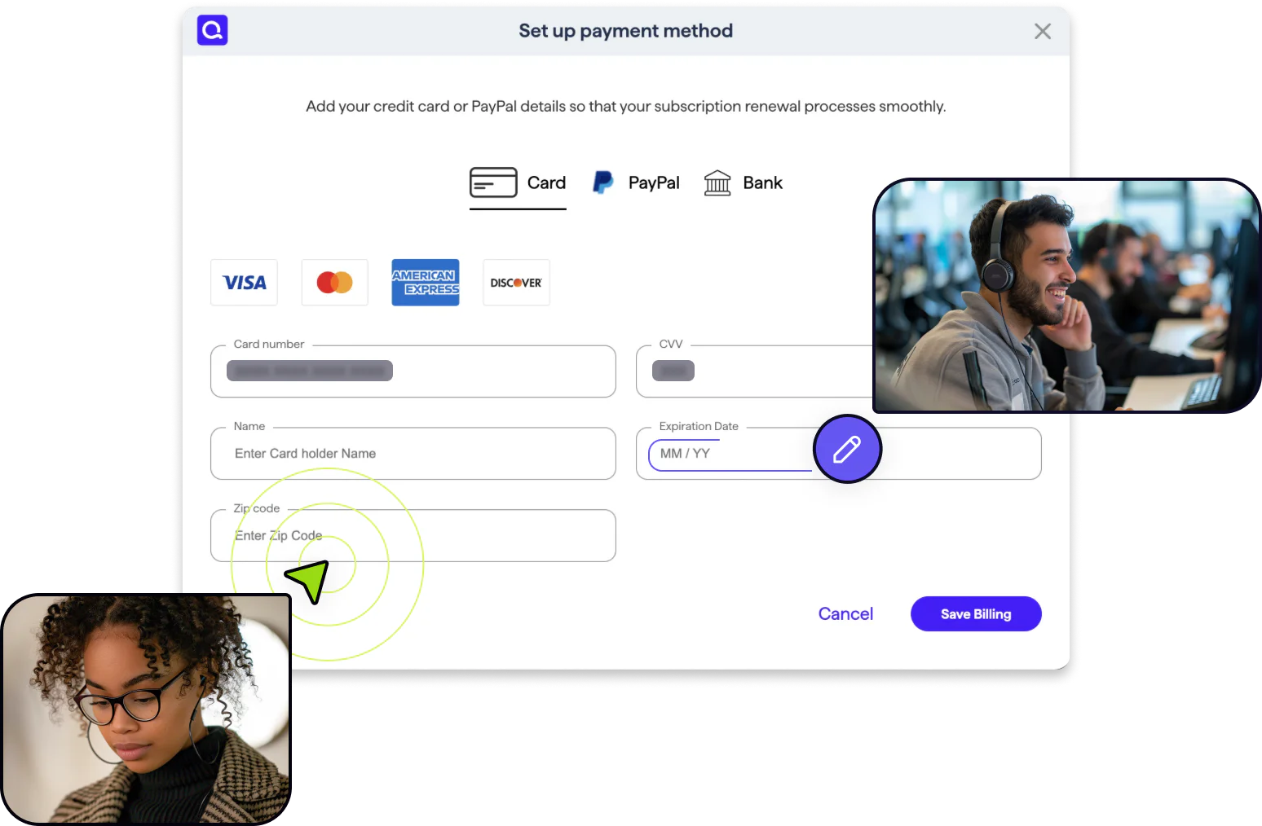The height and width of the screenshot is (826, 1262).
Task: Close the payment method dialog
Action: tap(1042, 31)
